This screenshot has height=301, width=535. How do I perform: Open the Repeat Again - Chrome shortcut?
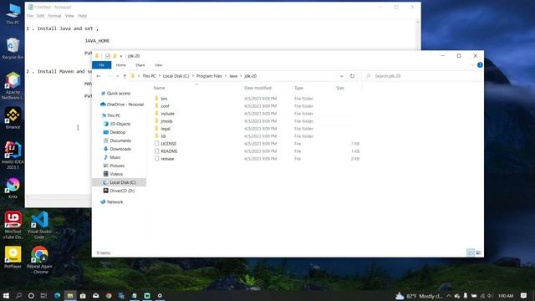39,260
